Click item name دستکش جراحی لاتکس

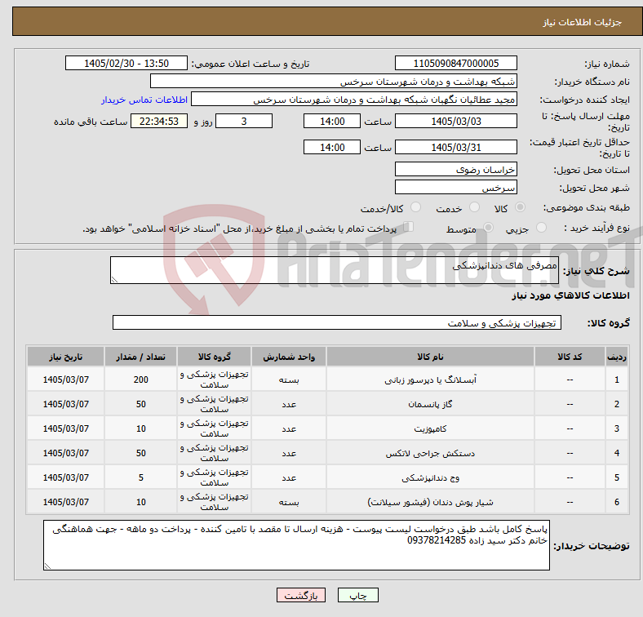430,453
